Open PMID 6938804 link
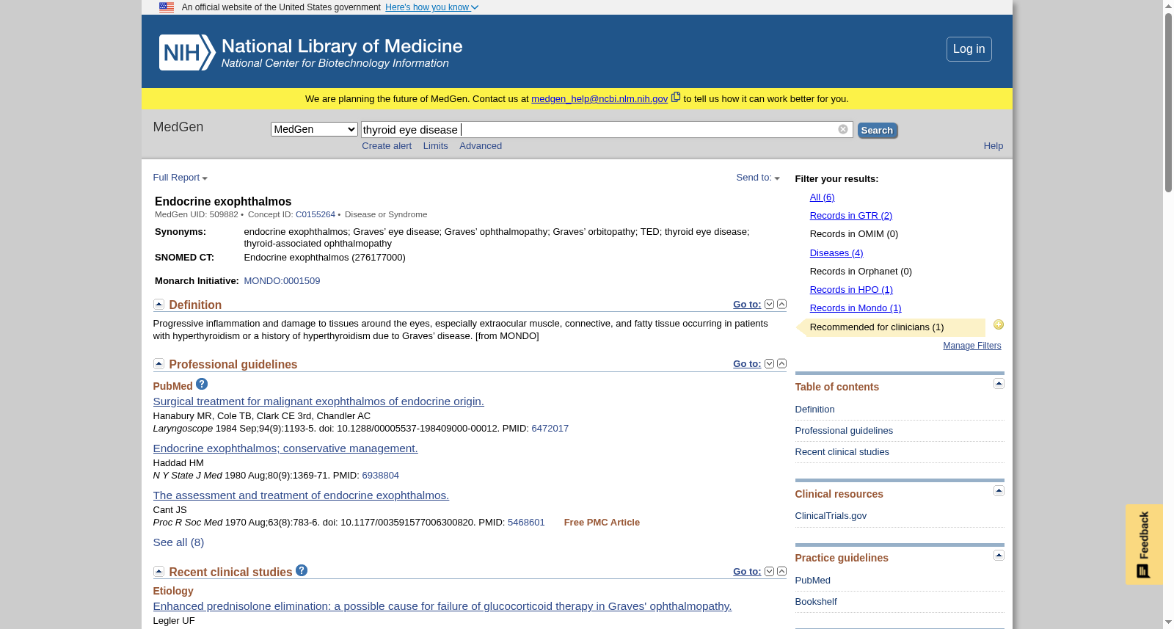 coord(380,476)
